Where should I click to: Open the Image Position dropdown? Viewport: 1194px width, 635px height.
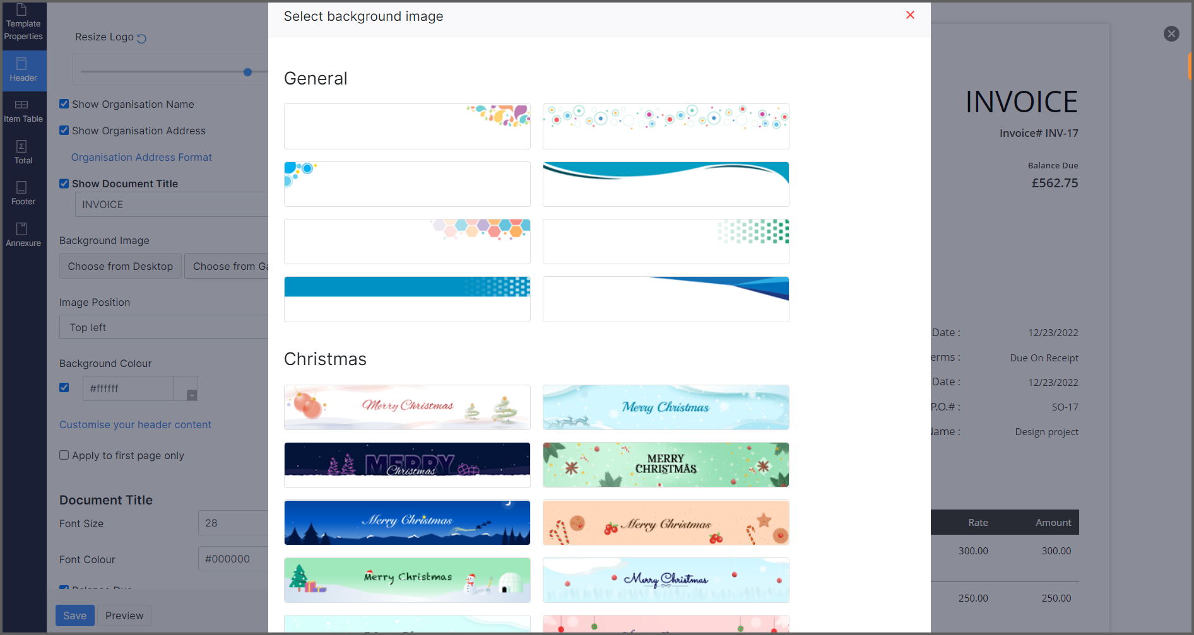pos(163,327)
